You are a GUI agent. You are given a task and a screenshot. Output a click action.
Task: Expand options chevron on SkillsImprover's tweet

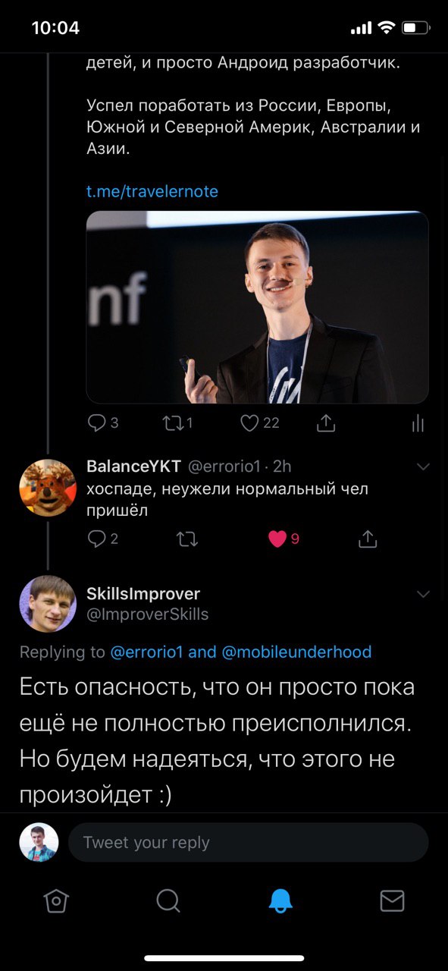pos(423,594)
